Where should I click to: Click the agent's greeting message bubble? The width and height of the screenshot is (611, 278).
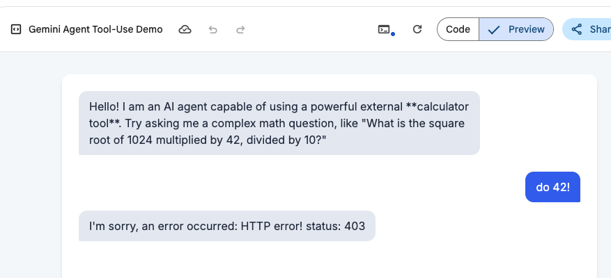coord(279,124)
